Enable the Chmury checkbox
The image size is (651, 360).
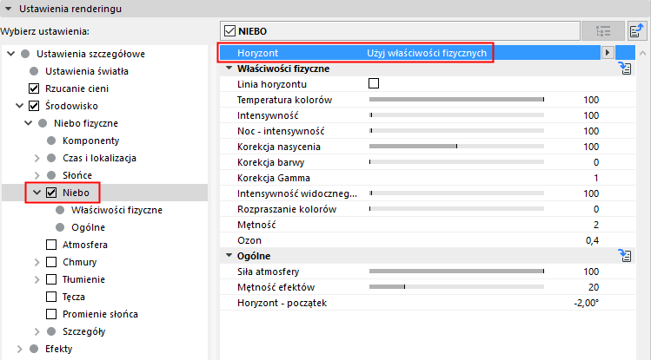click(51, 262)
